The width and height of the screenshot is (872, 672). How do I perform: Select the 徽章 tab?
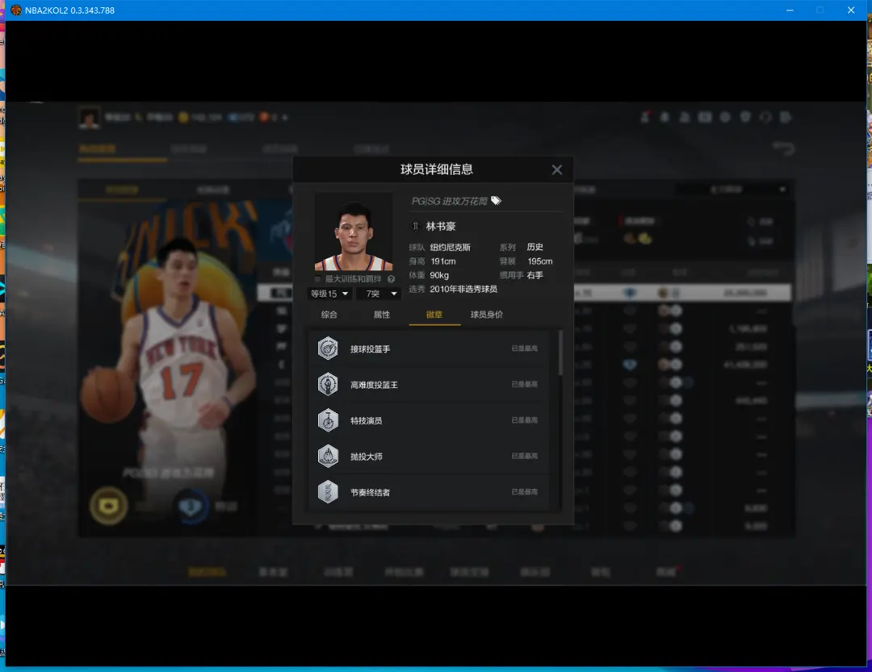pos(434,315)
